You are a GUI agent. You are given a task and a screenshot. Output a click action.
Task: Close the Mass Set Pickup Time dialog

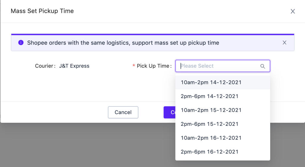[x=292, y=11]
